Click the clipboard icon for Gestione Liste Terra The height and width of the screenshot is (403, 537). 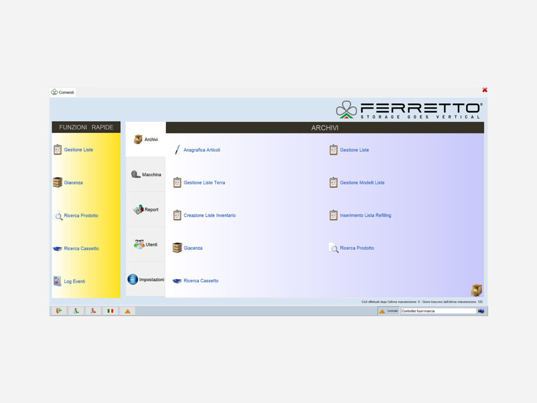coord(177,182)
